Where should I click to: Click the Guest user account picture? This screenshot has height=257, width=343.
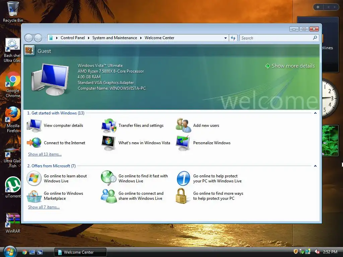[x=29, y=51]
